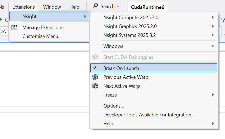Click the Next Active Warp icon
225x139 pixels.
(x=95, y=86)
